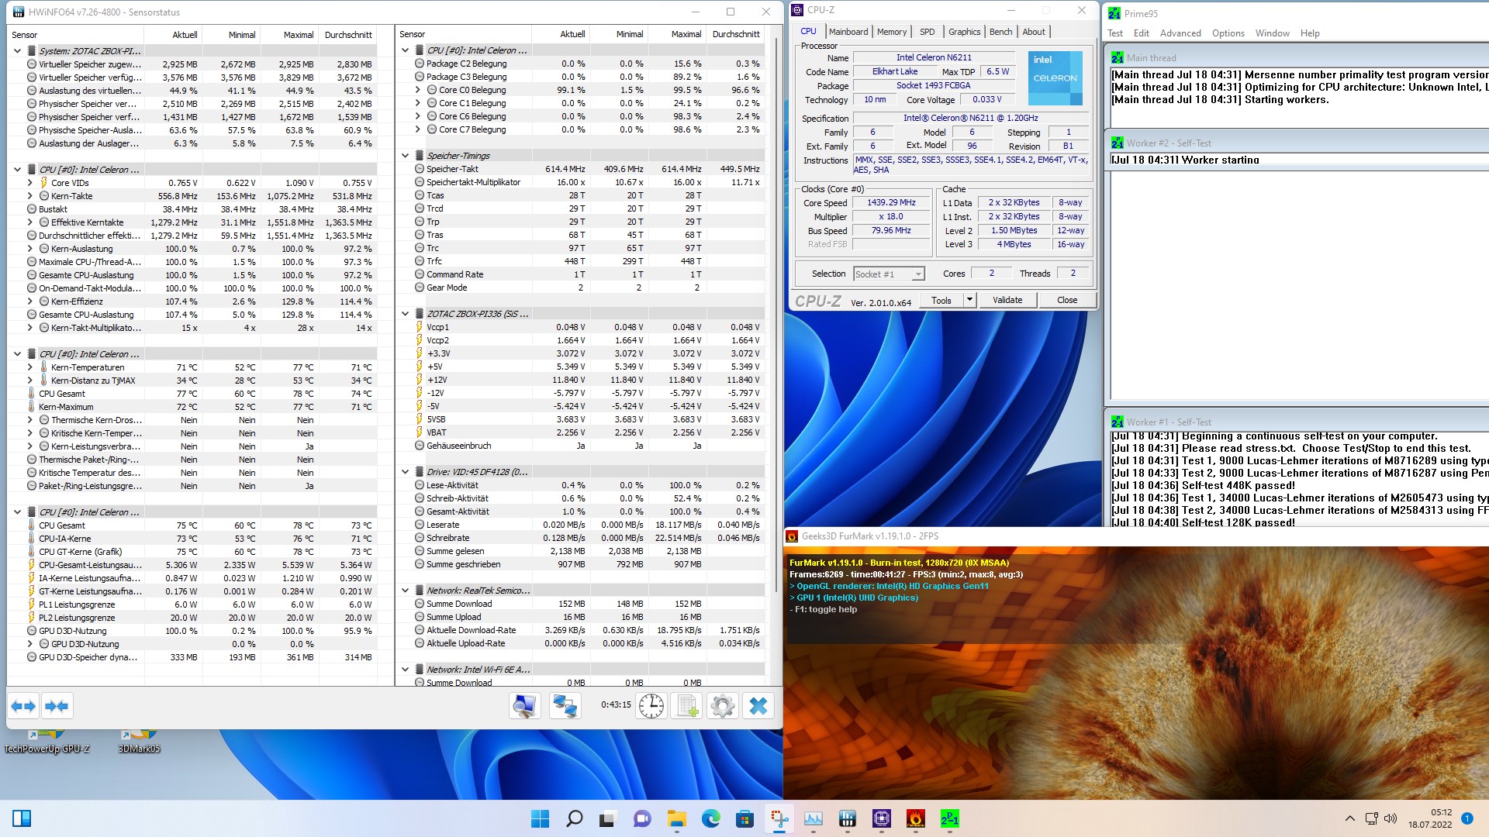Switch to HWiNFO graph icon on taskbar
This screenshot has height=837, width=1489.
pos(847,818)
